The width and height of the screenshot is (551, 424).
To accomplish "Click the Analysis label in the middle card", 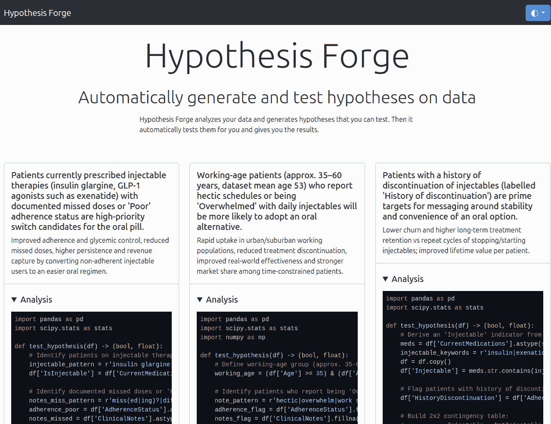I will coord(222,300).
